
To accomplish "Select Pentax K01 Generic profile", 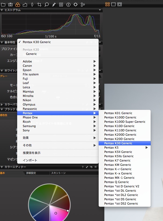I will tap(125, 113).
